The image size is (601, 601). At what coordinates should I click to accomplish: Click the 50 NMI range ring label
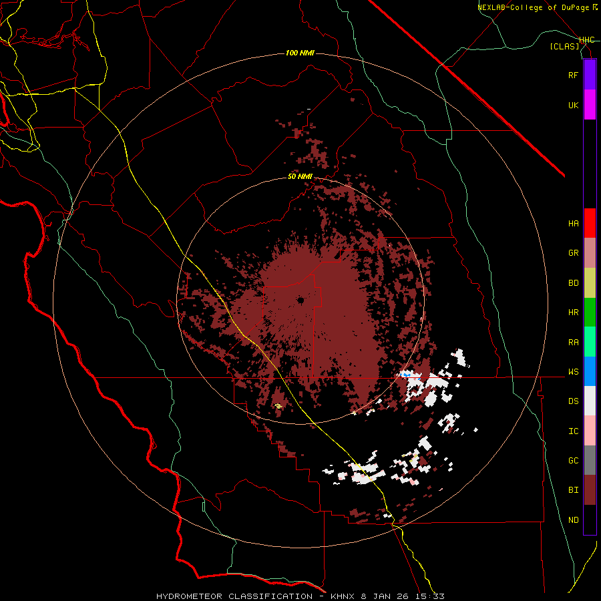[x=300, y=177]
